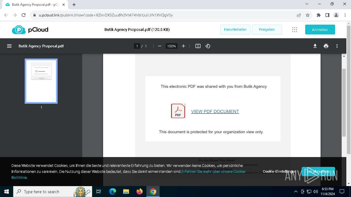Open network settings in system tray
The height and width of the screenshot is (197, 351).
(309, 192)
